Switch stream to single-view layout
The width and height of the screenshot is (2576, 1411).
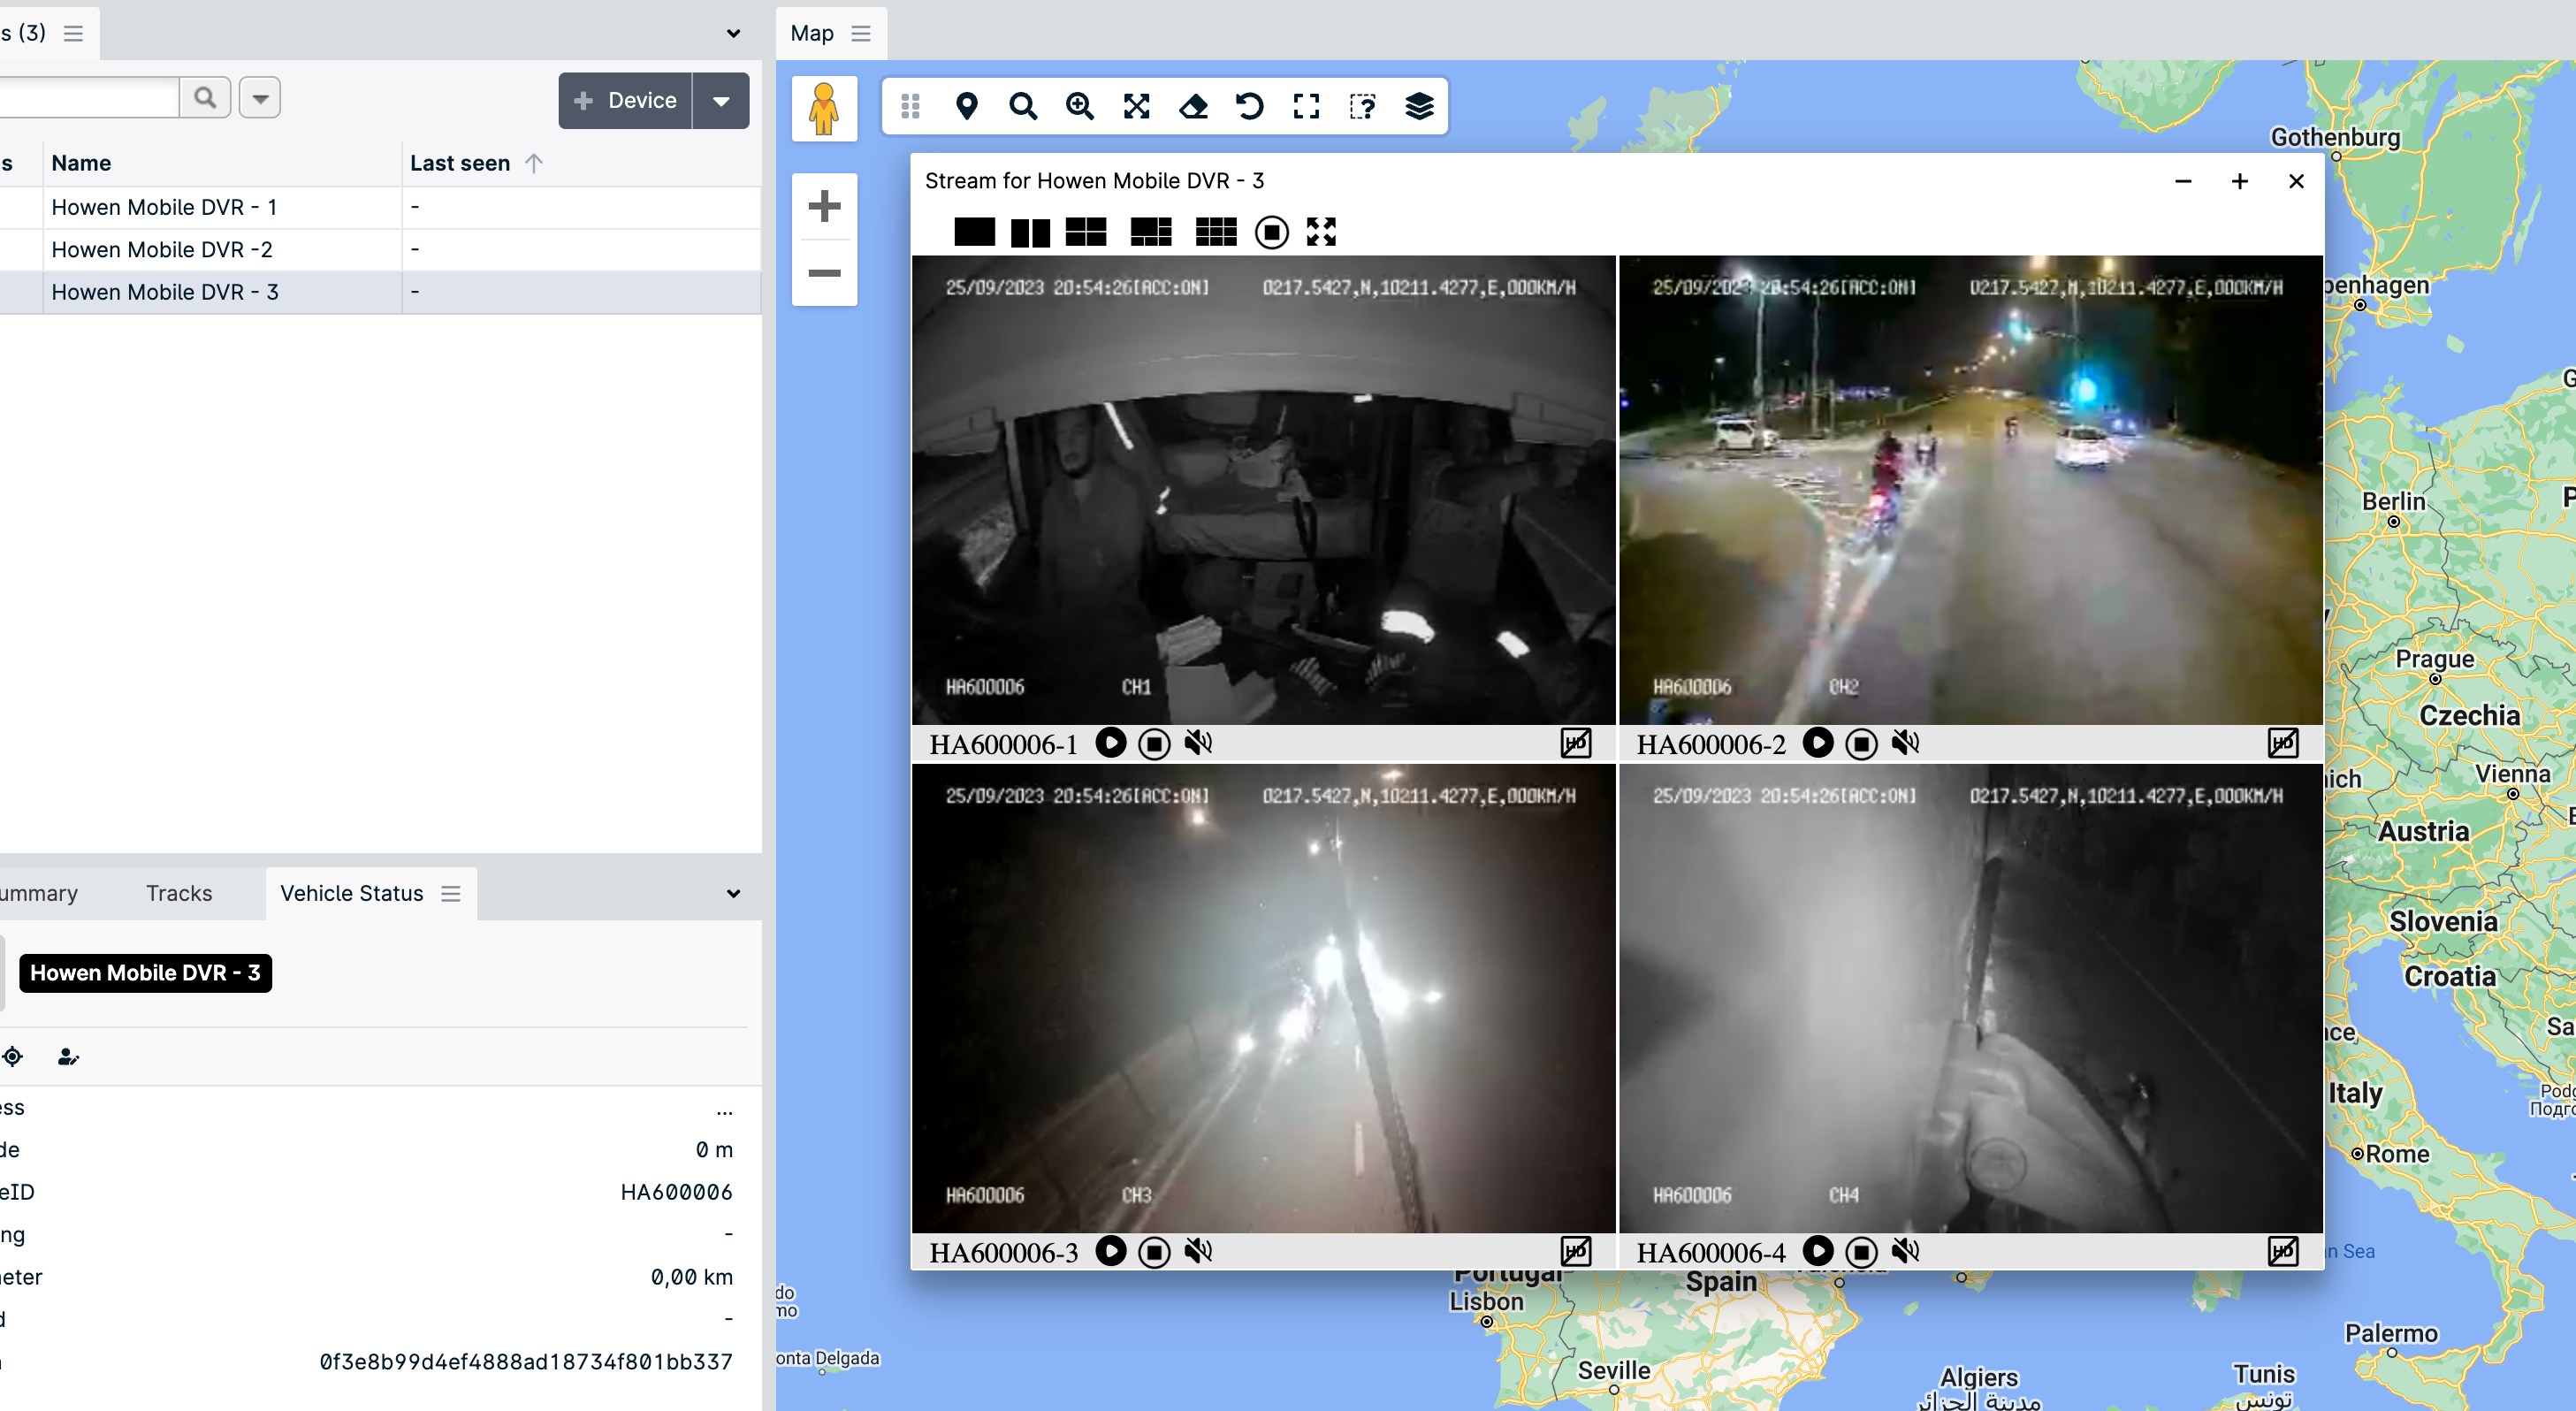(x=974, y=232)
